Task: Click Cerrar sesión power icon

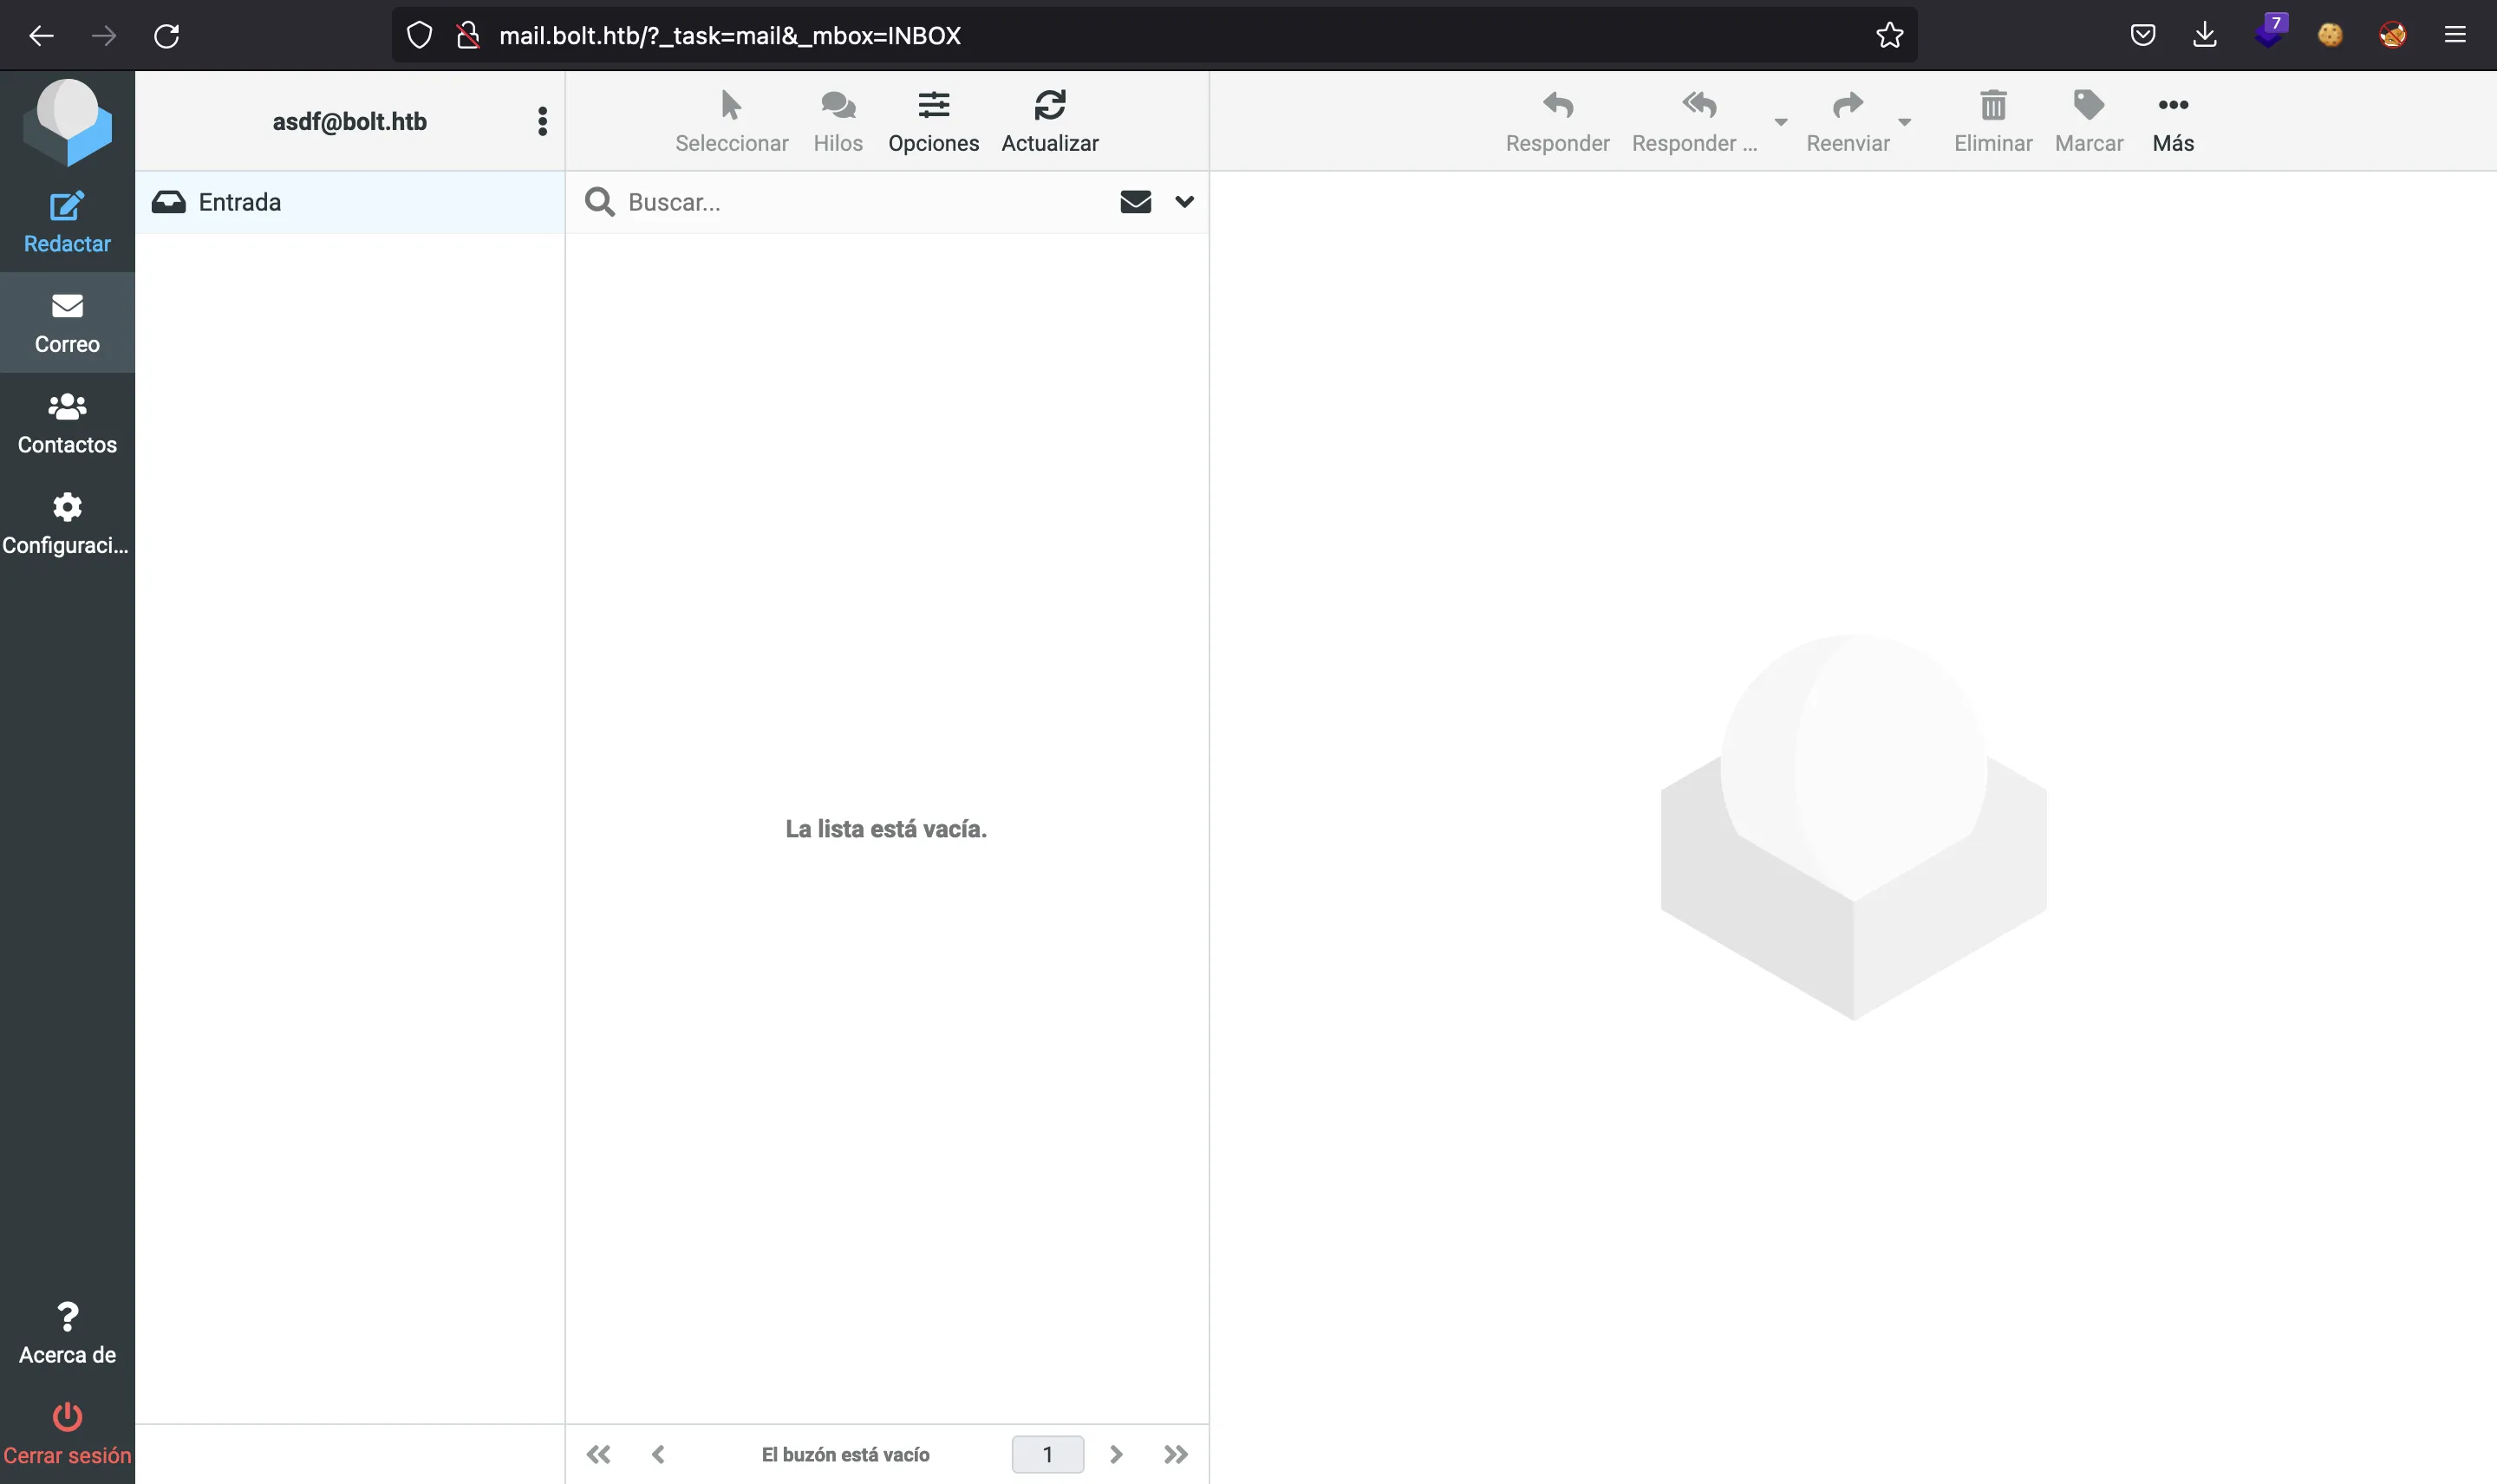Action: 67,1417
